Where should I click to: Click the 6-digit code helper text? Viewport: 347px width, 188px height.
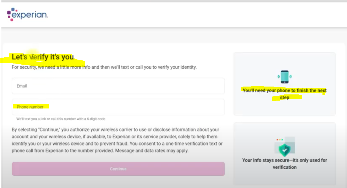61,119
